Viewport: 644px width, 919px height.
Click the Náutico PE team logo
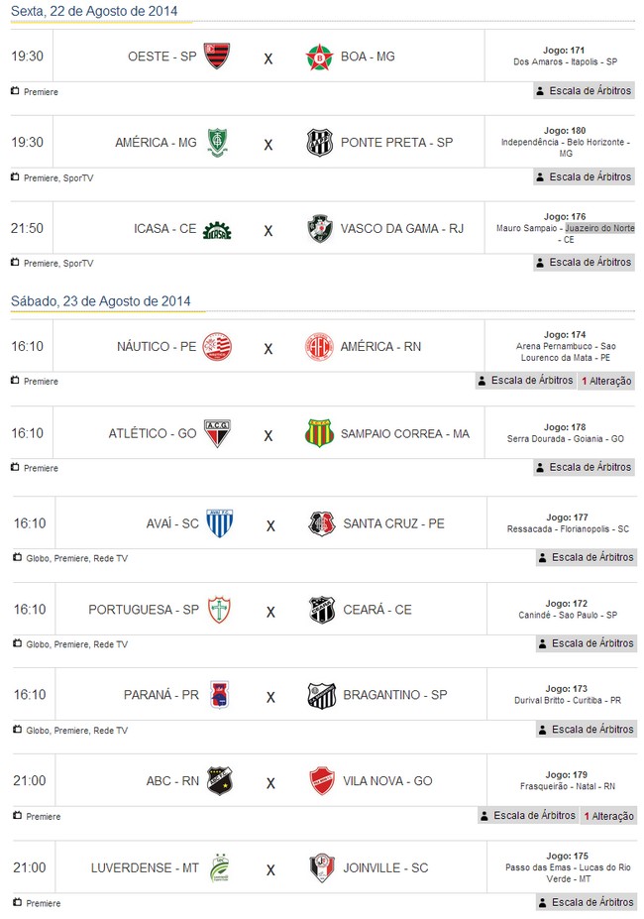click(x=217, y=347)
